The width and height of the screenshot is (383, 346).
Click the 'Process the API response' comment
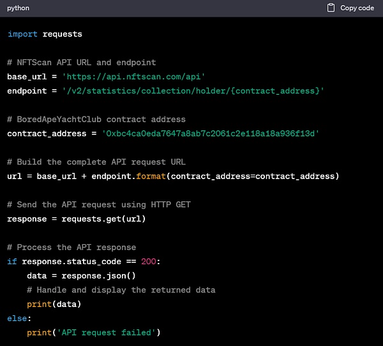click(71, 247)
